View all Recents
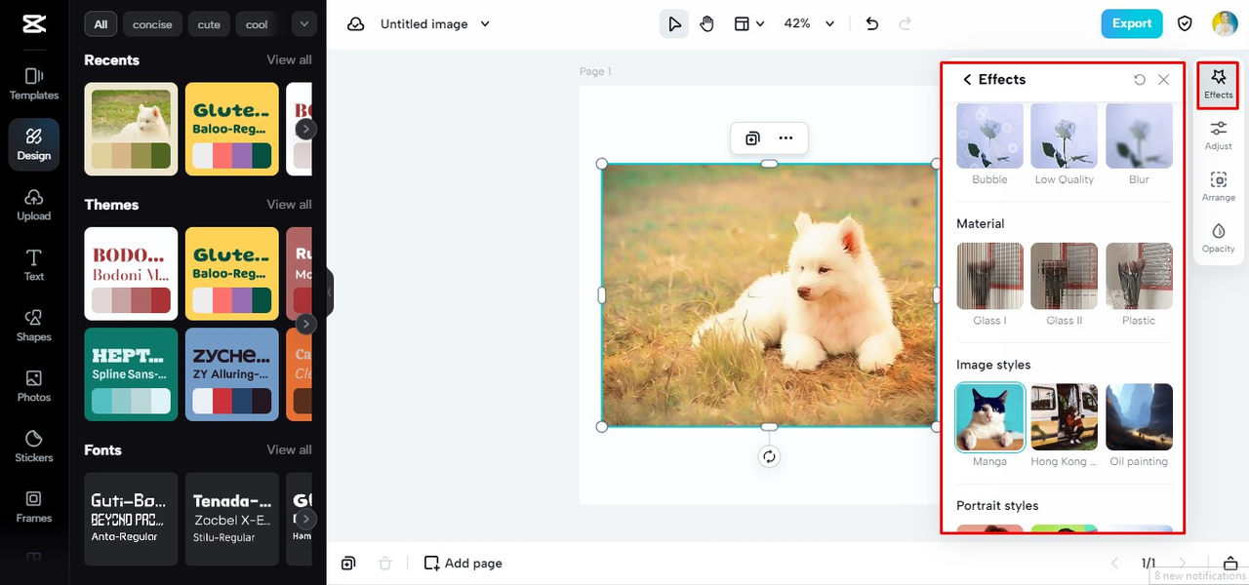The width and height of the screenshot is (1249, 585). click(x=289, y=59)
